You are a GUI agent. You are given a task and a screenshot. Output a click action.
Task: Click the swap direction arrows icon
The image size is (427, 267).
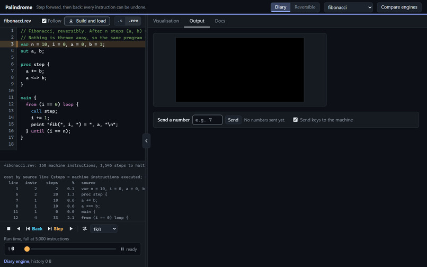[85, 228]
